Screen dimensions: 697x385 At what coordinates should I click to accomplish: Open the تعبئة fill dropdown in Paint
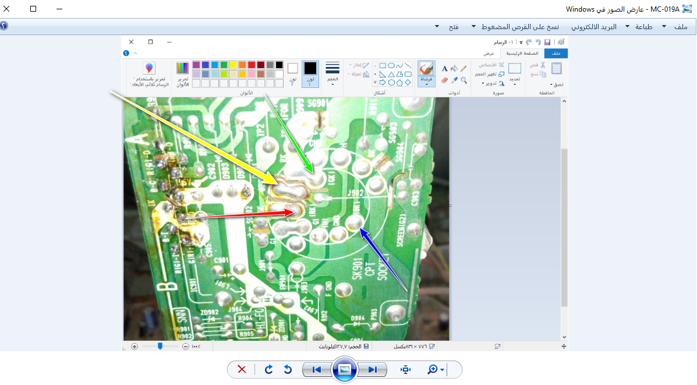tap(359, 74)
